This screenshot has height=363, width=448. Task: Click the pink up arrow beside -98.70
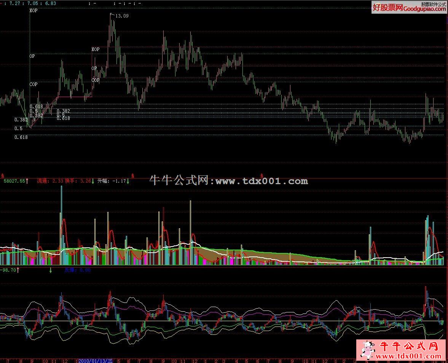pyautogui.click(x=18, y=270)
